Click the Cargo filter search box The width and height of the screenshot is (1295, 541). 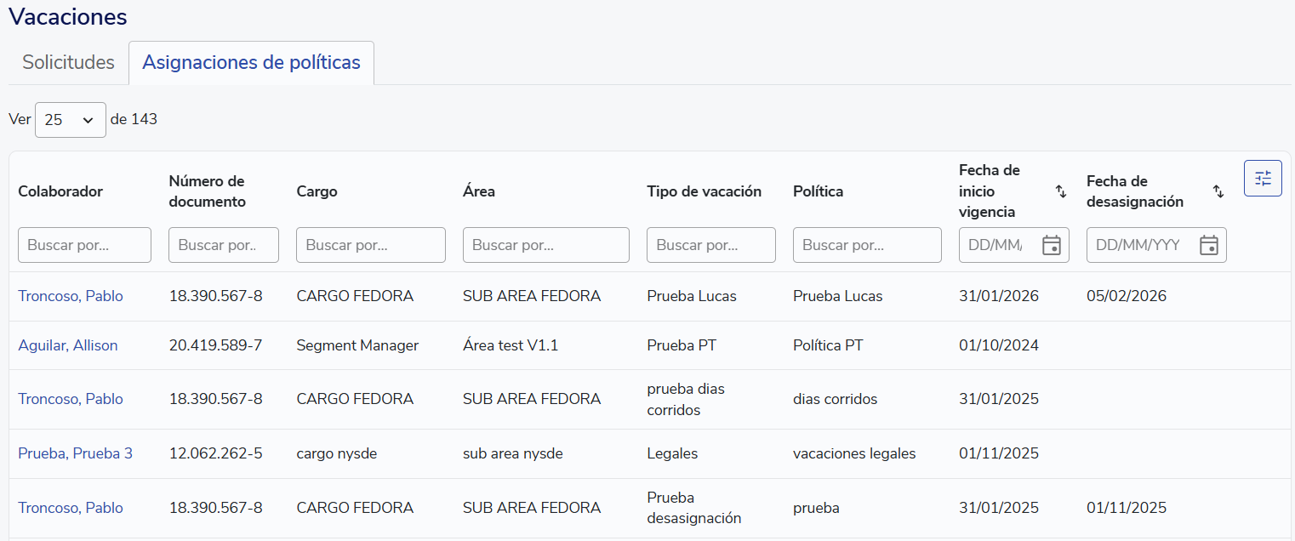[x=370, y=245]
